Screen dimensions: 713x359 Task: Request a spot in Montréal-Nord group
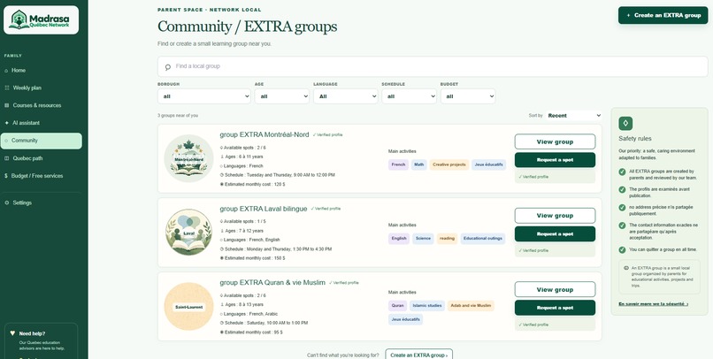point(555,160)
